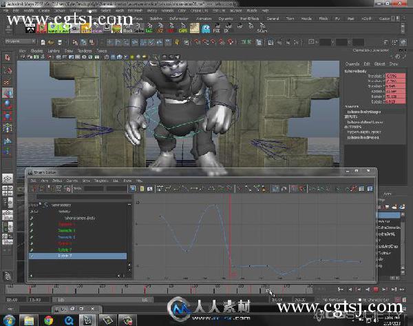Open the No Character Set dropdown
The height and width of the screenshot is (326, 413).
pyautogui.click(x=377, y=300)
